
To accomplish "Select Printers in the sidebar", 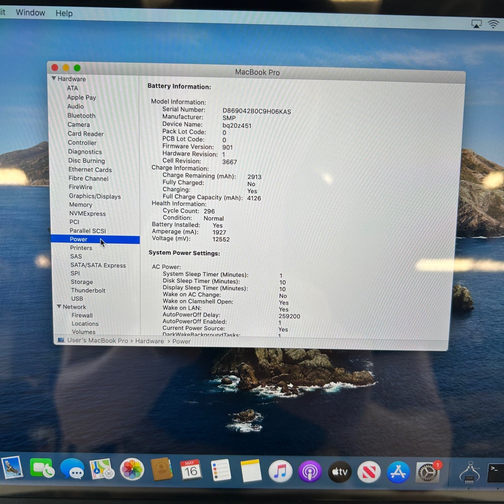I will point(81,248).
